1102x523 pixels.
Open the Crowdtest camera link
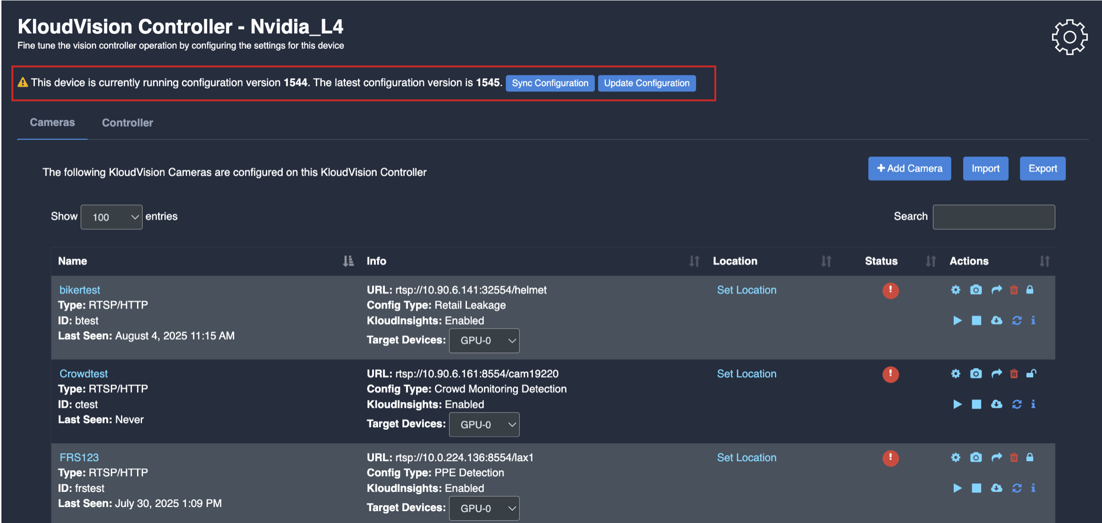(84, 374)
